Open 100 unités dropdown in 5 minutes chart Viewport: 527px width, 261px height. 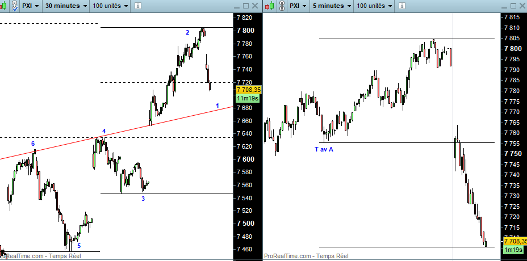(375, 6)
